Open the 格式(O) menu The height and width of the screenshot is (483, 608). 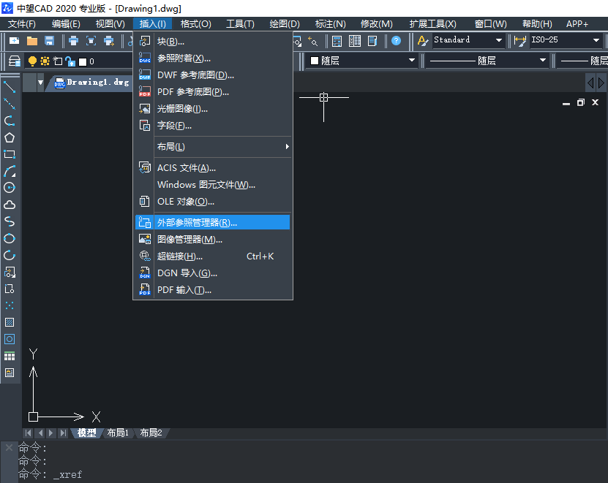click(x=195, y=24)
